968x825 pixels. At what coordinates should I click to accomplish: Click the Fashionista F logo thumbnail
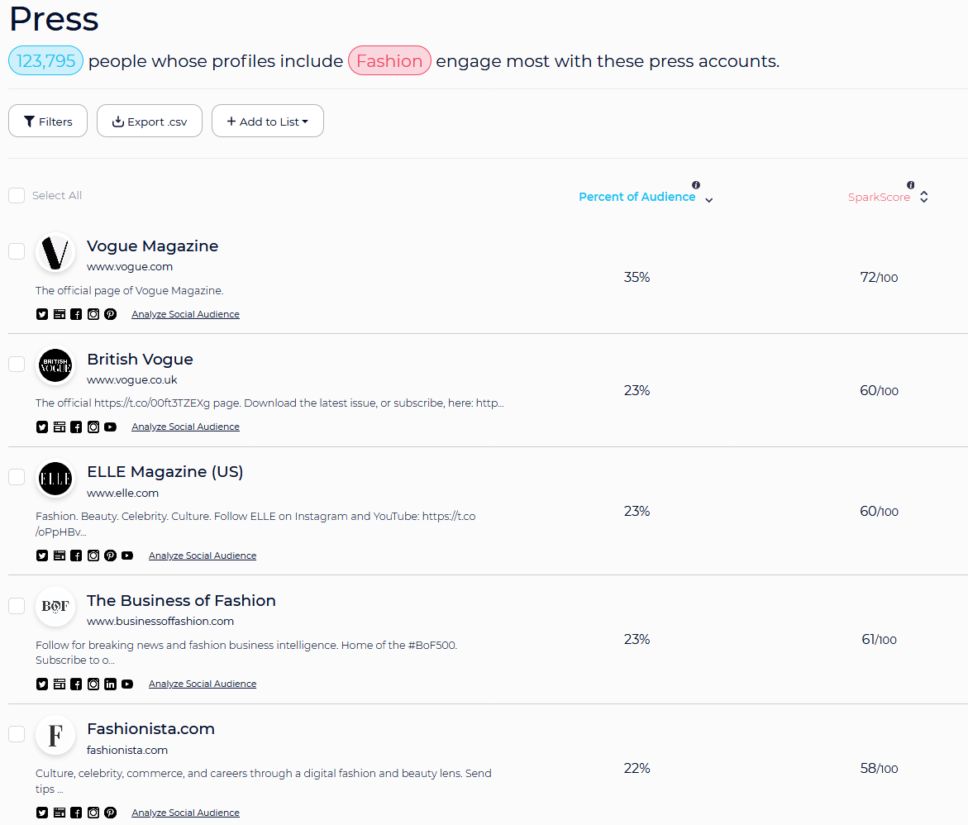55,735
